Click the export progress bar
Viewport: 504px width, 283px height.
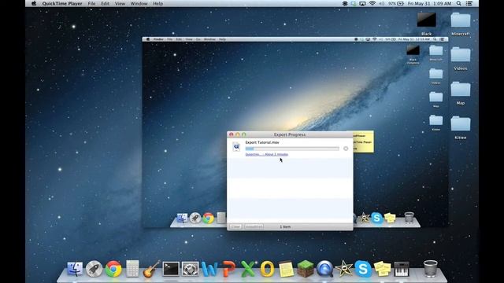pos(292,149)
